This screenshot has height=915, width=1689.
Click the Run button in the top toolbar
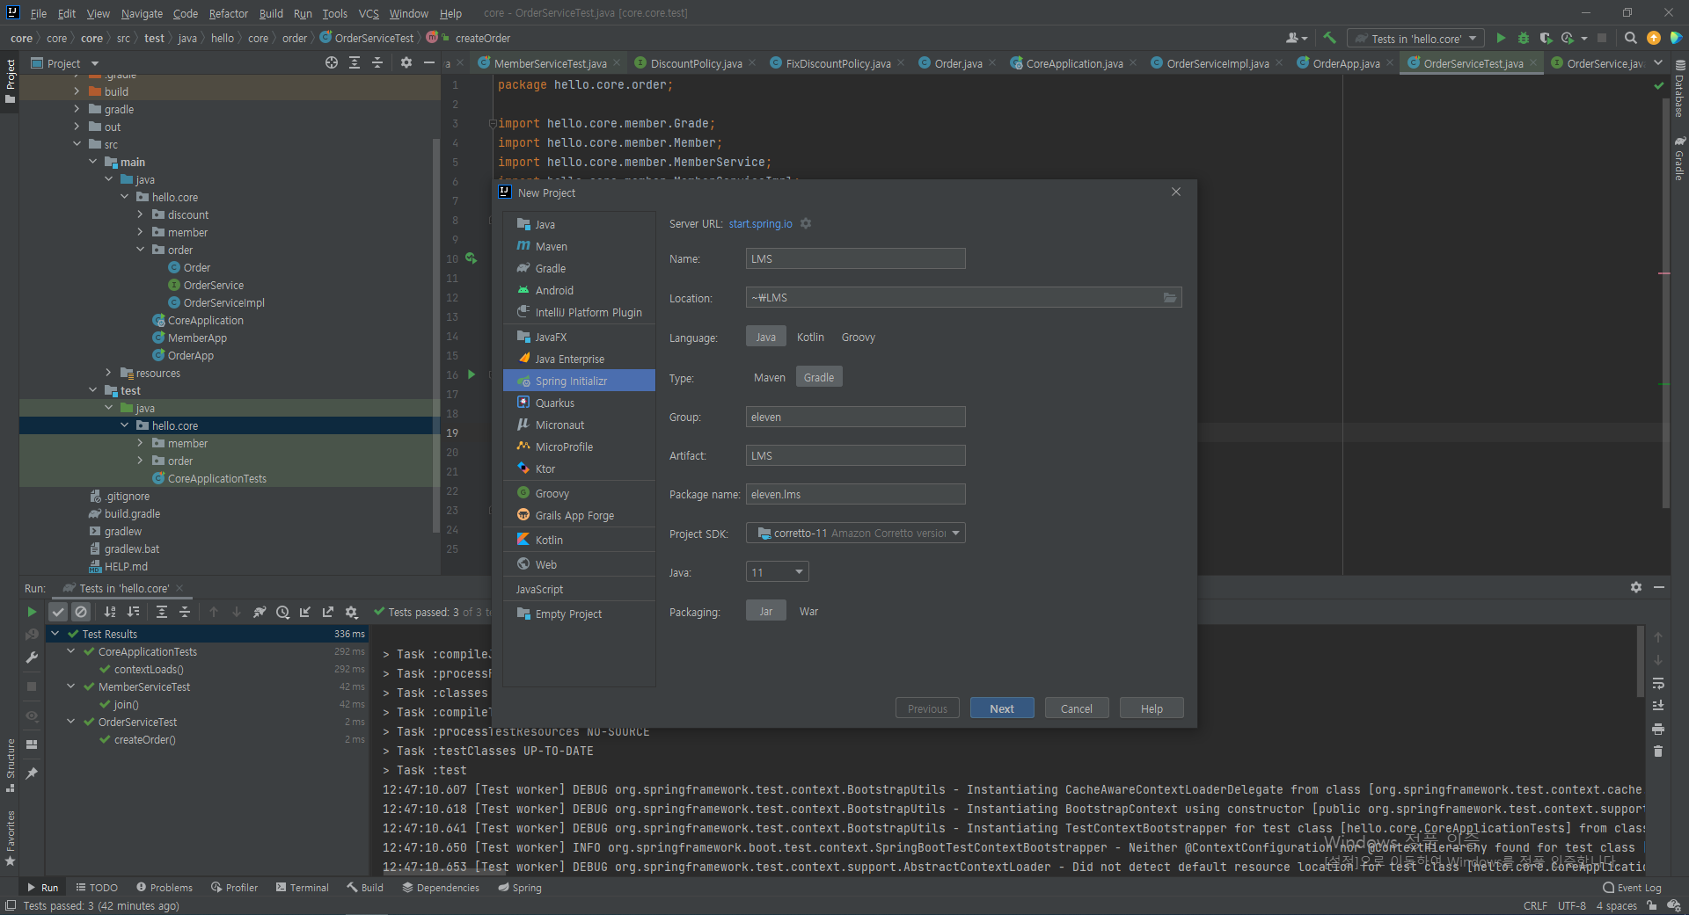[1501, 38]
